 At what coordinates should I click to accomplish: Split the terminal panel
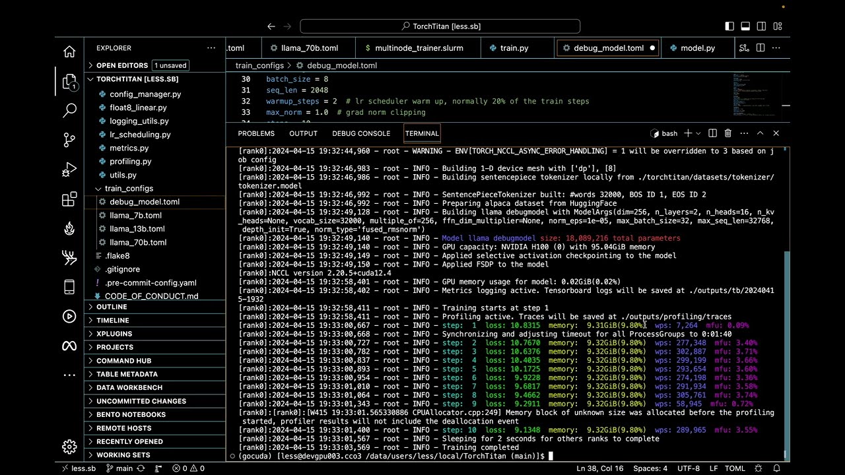[712, 133]
